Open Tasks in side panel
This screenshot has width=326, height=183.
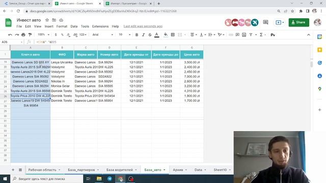click(320, 63)
